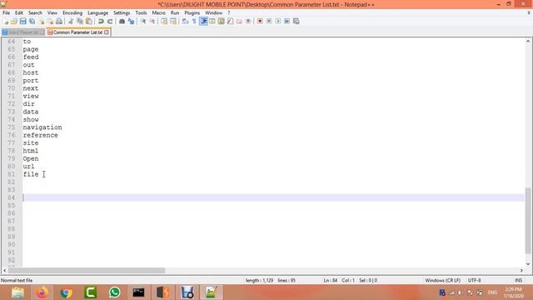Image resolution: width=533 pixels, height=300 pixels.
Task: Click the word 'file' on line 81
Action: click(x=31, y=174)
